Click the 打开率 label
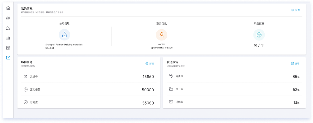 pyautogui.click(x=179, y=89)
